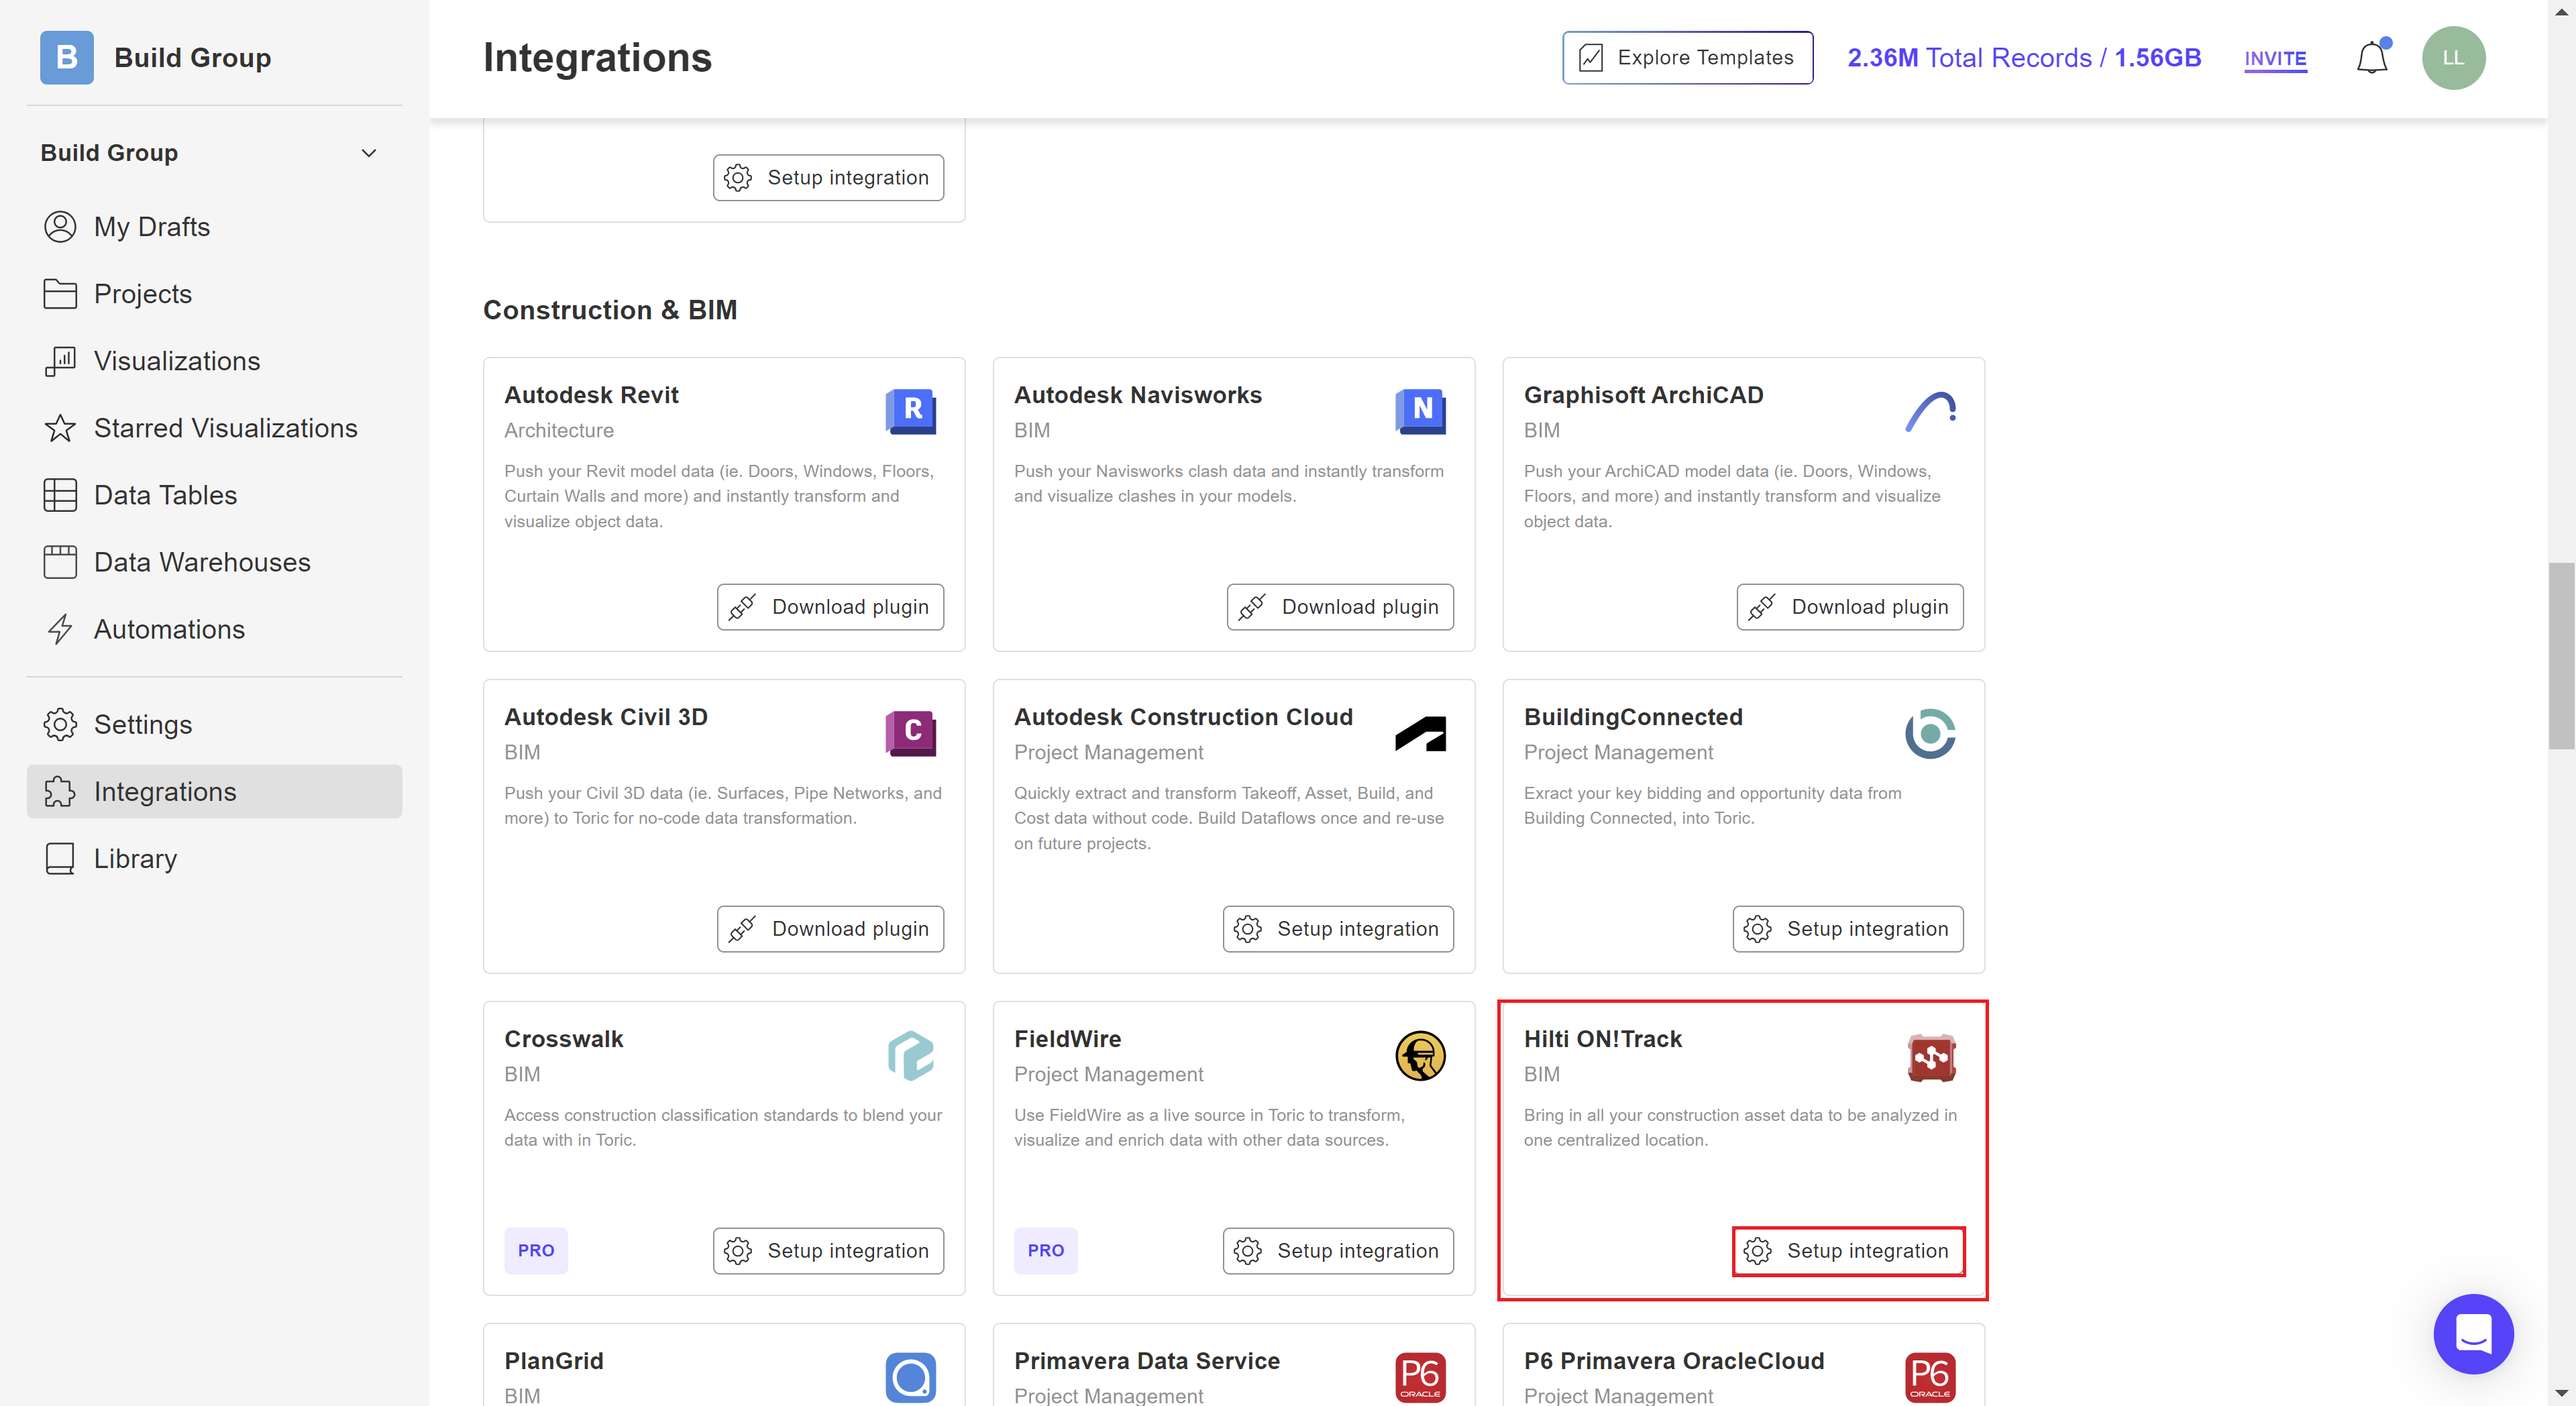This screenshot has height=1406, width=2576.
Task: Click the Build Group name in header
Action: tap(192, 58)
